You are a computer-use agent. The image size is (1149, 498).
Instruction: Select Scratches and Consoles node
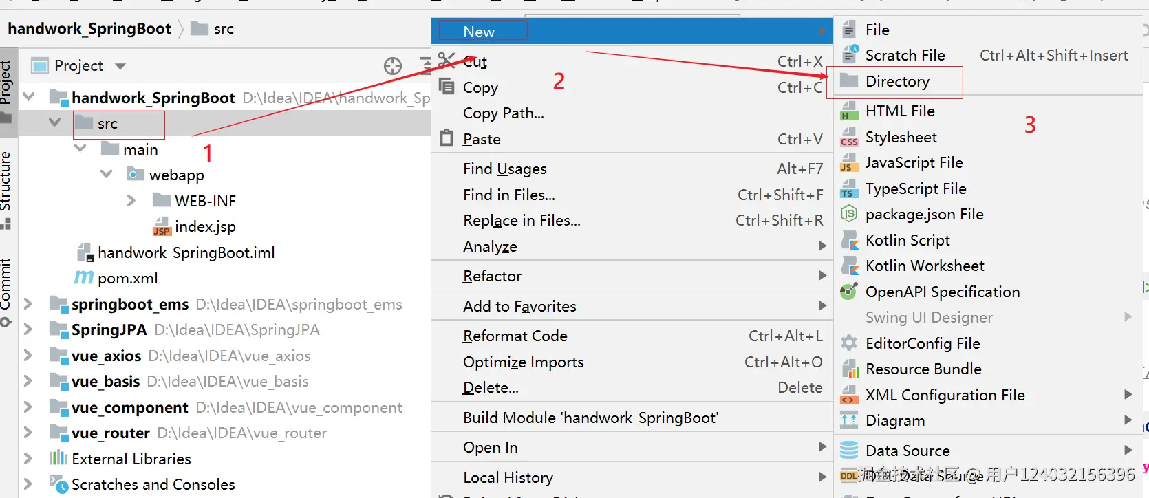[153, 484]
